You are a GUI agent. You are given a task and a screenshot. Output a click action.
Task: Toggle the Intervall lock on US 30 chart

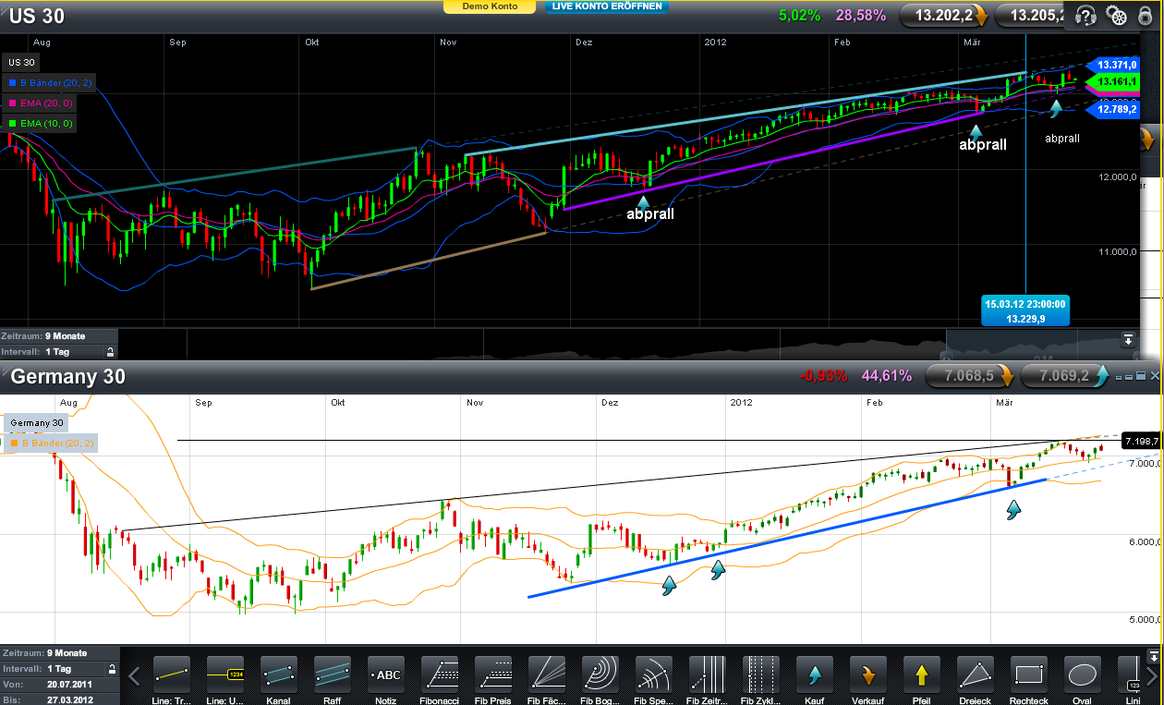click(x=110, y=352)
